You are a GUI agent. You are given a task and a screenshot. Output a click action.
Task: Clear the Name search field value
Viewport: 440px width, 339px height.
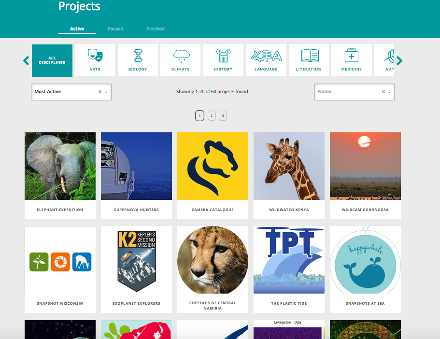click(x=383, y=91)
